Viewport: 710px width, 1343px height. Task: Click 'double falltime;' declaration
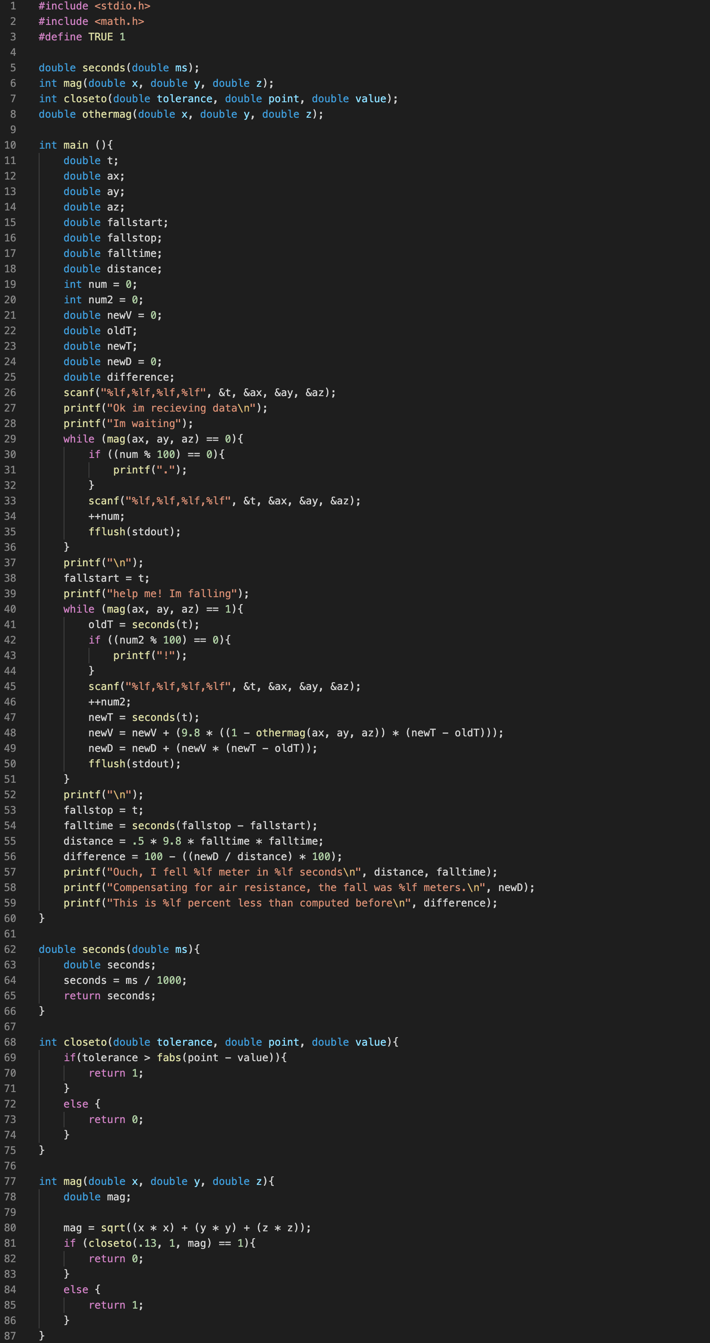pos(113,253)
